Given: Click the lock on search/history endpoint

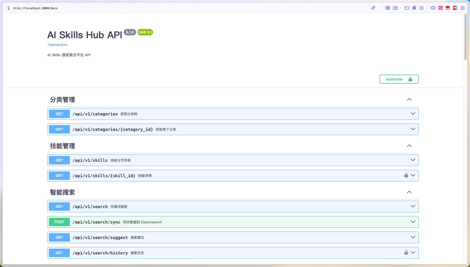Looking at the screenshot, I should [x=406, y=253].
